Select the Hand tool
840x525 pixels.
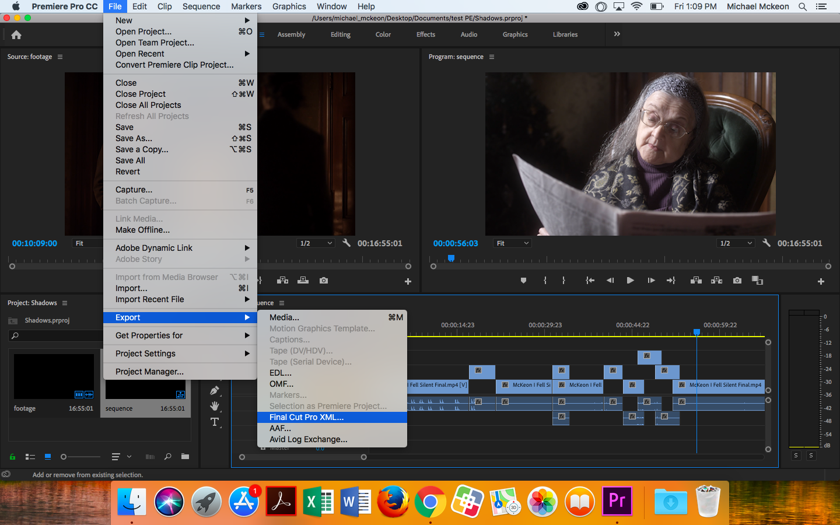point(215,406)
